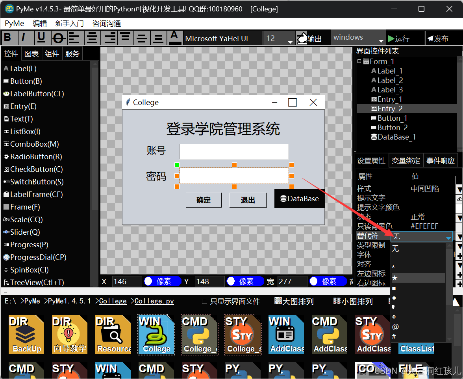
Task: Open the 新手入门 menu
Action: tap(69, 23)
